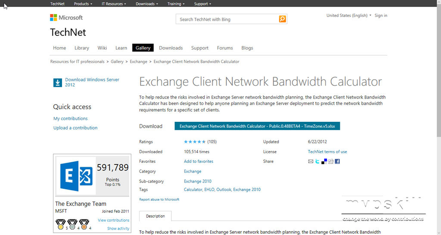Switch to the Learn tab
This screenshot has height=235, width=441.
(121, 48)
